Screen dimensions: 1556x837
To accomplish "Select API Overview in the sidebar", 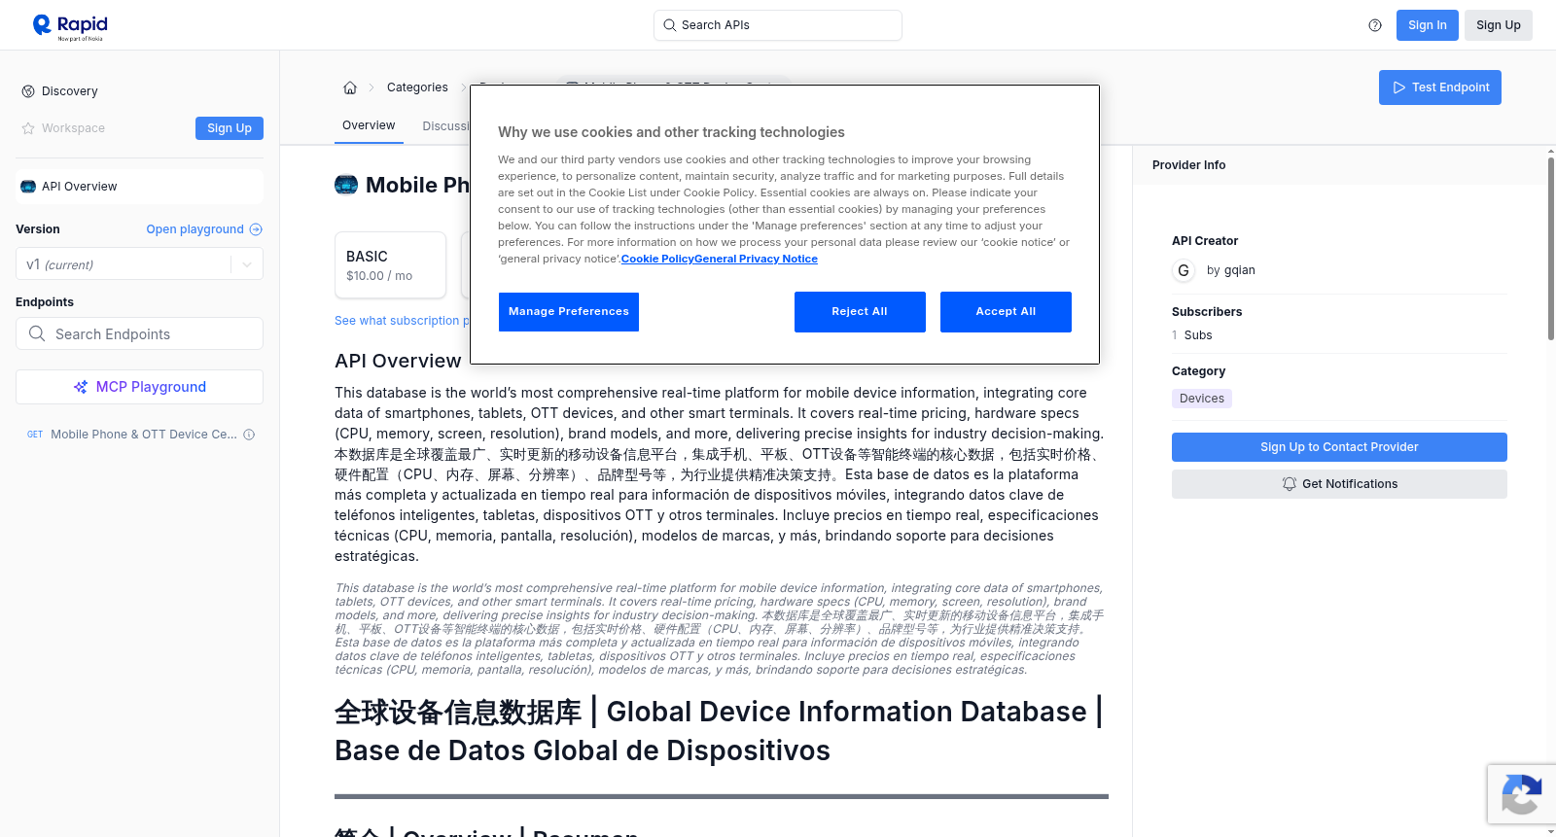I will [139, 187].
